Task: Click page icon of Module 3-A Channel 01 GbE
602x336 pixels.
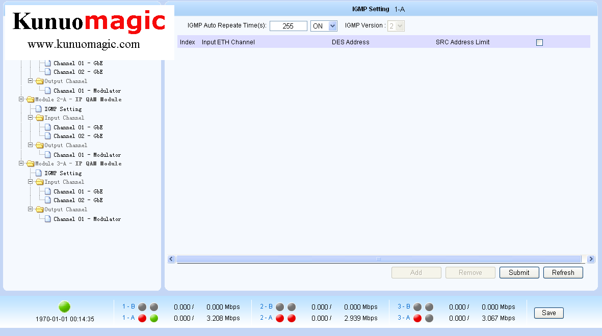Action: (x=47, y=191)
